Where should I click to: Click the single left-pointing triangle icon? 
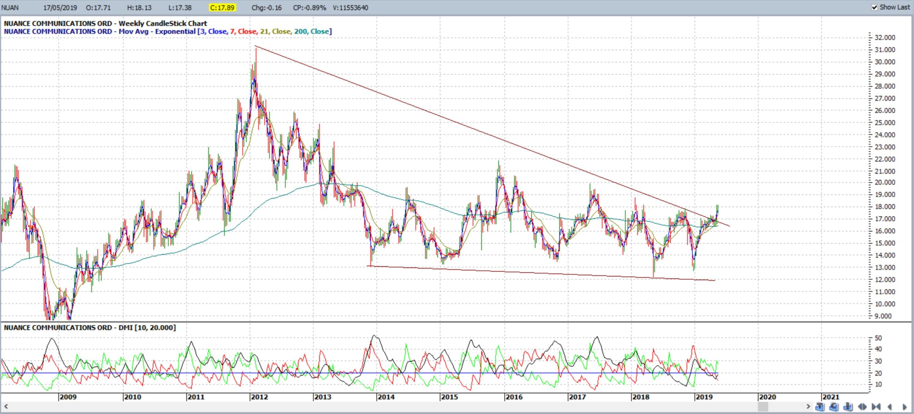[x=890, y=407]
